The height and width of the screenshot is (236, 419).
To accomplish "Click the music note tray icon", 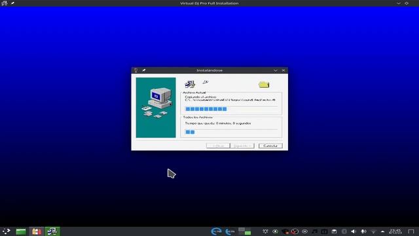I will [315, 231].
